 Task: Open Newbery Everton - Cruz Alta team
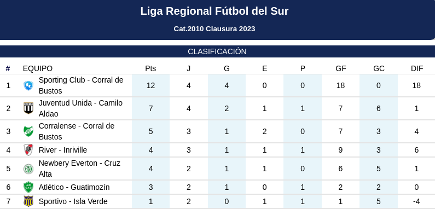coord(79,169)
